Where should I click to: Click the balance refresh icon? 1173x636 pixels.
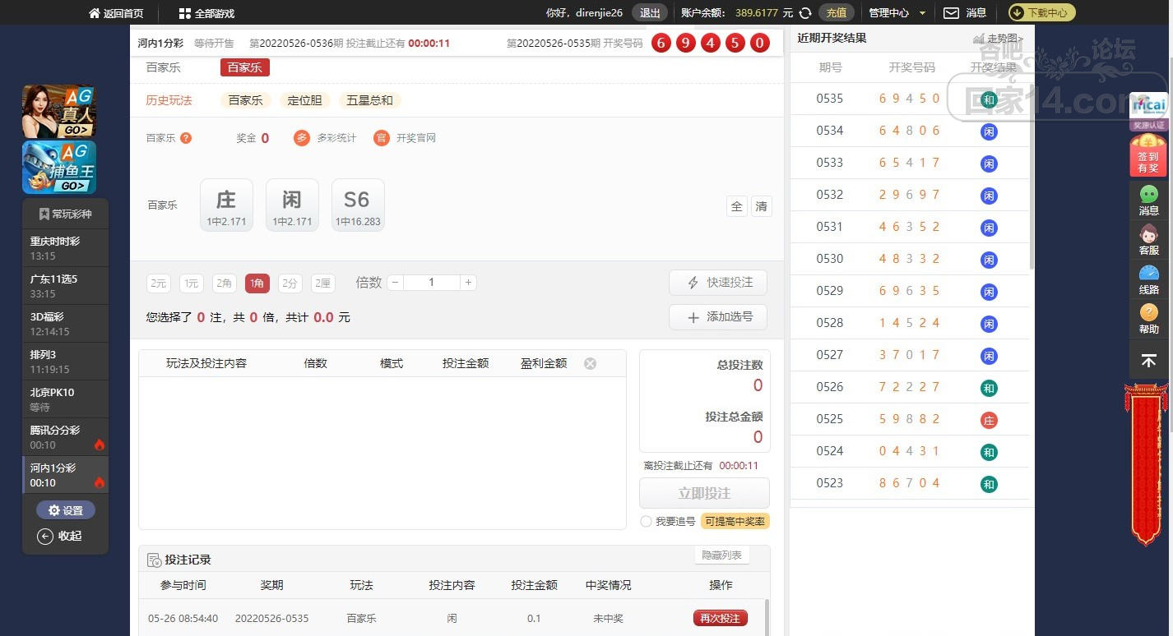pyautogui.click(x=805, y=13)
